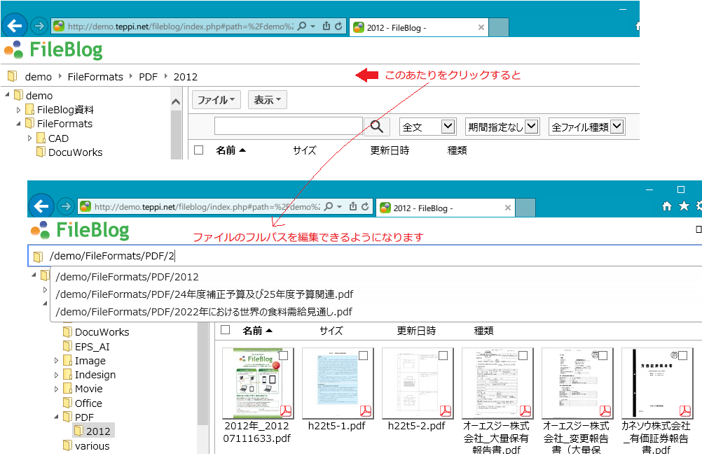Sort by 名前 column in top window
This screenshot has width=702, height=458.
pos(230,150)
